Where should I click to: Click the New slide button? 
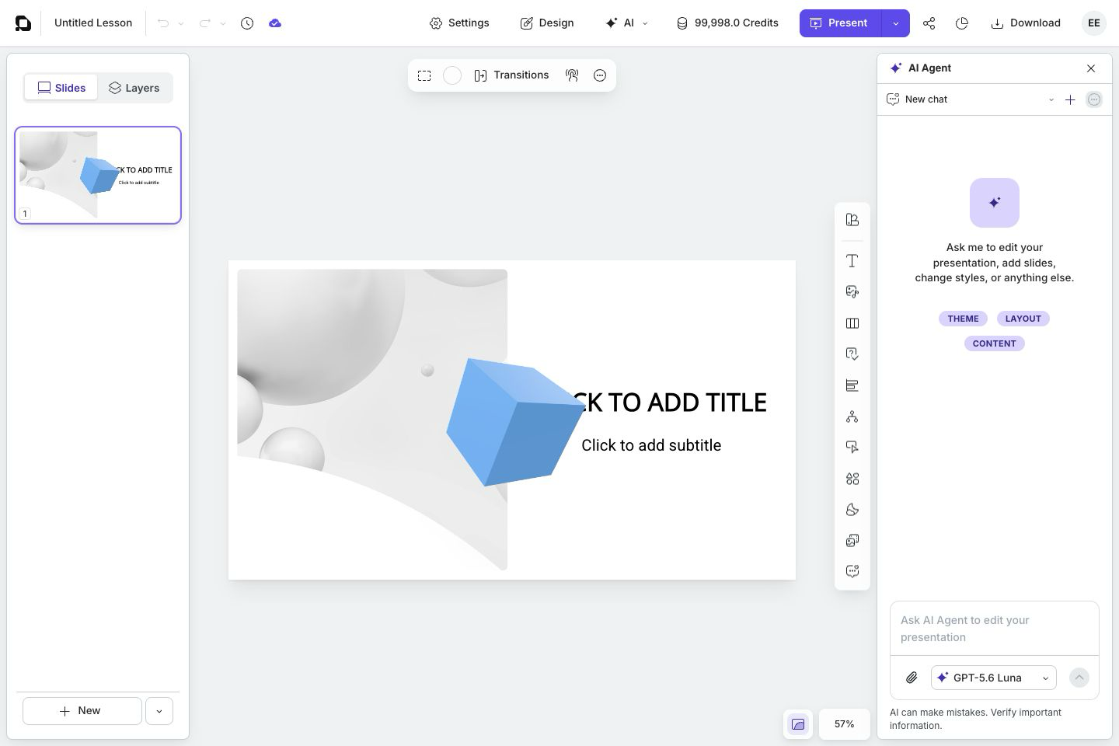point(82,711)
